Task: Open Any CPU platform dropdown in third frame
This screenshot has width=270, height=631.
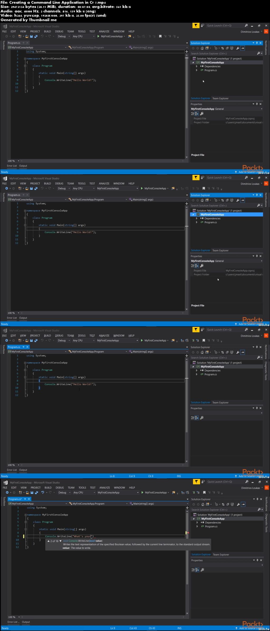Action: pyautogui.click(x=84, y=340)
